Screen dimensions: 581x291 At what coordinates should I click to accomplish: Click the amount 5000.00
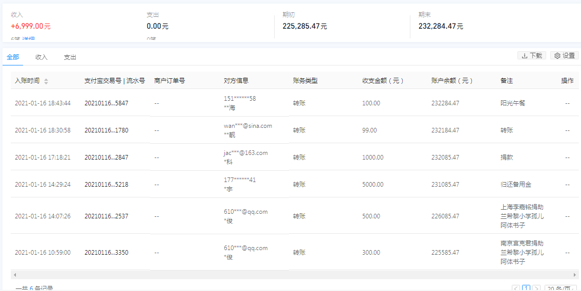click(x=372, y=184)
